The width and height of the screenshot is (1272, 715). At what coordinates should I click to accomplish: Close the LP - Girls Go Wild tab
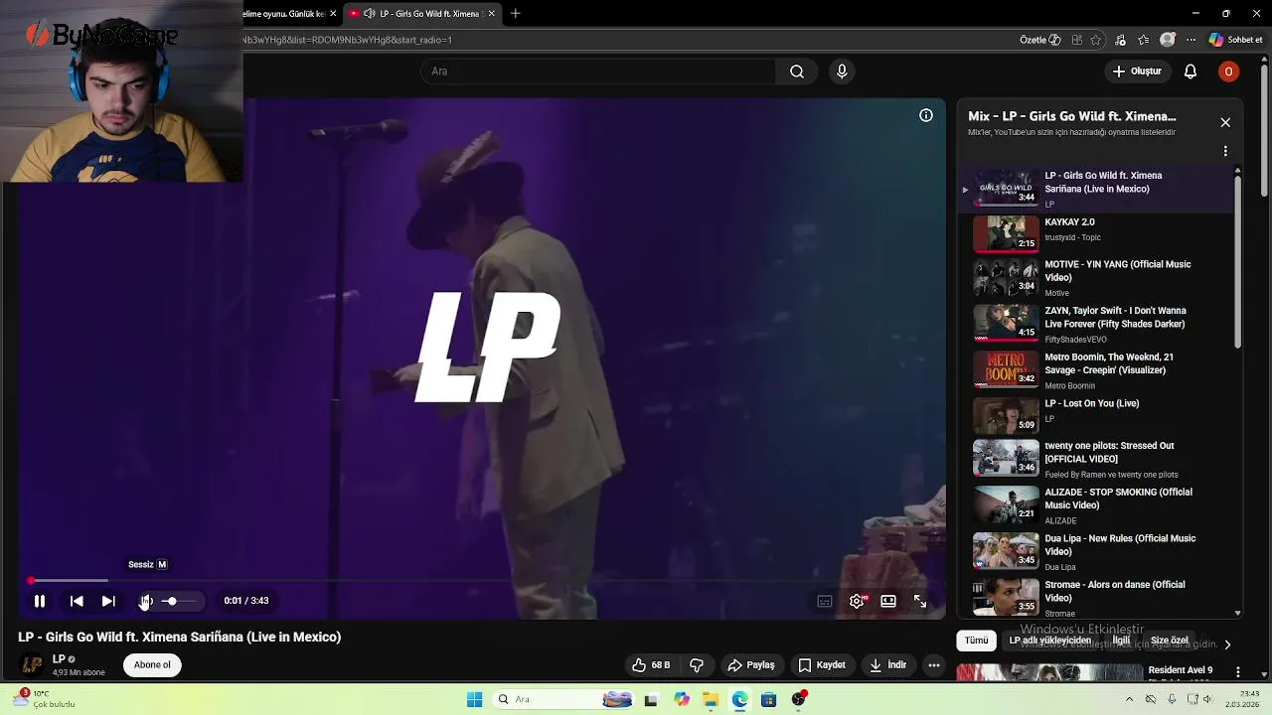[491, 14]
